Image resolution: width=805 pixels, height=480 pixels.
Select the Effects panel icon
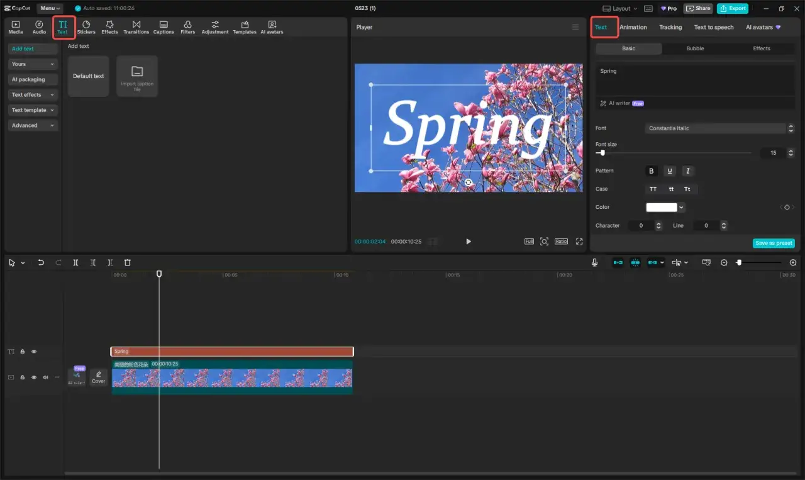coord(109,26)
